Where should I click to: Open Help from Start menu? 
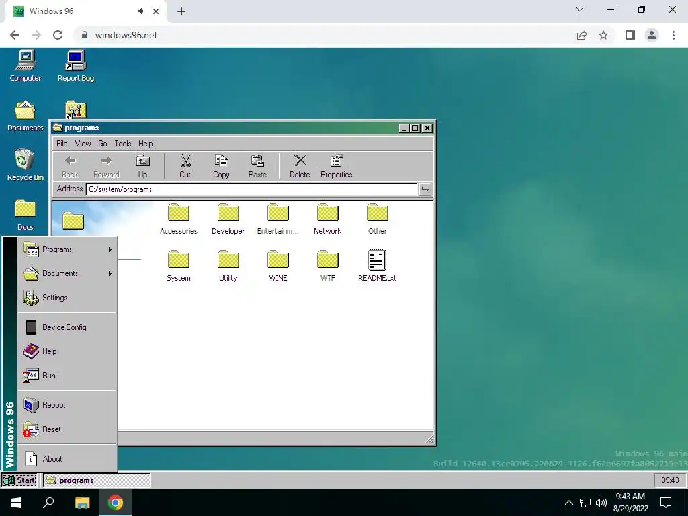click(68, 351)
